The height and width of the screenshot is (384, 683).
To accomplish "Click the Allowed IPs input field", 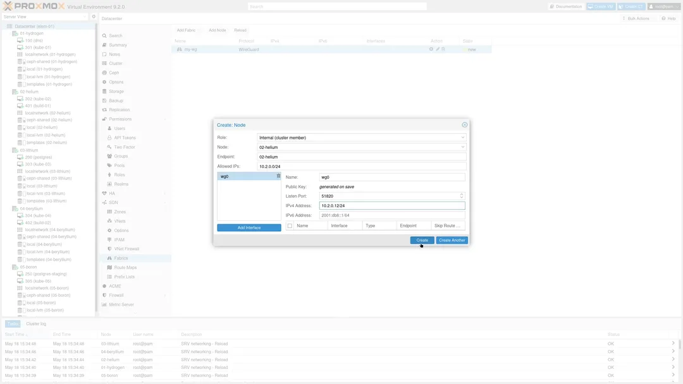I will [362, 166].
